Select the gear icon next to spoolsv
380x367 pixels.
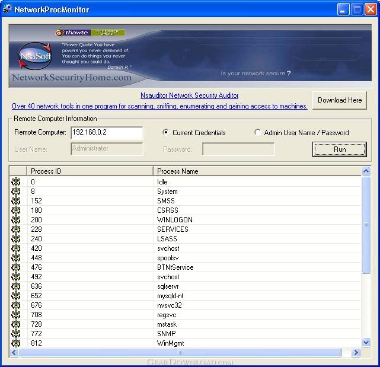pyautogui.click(x=16, y=258)
